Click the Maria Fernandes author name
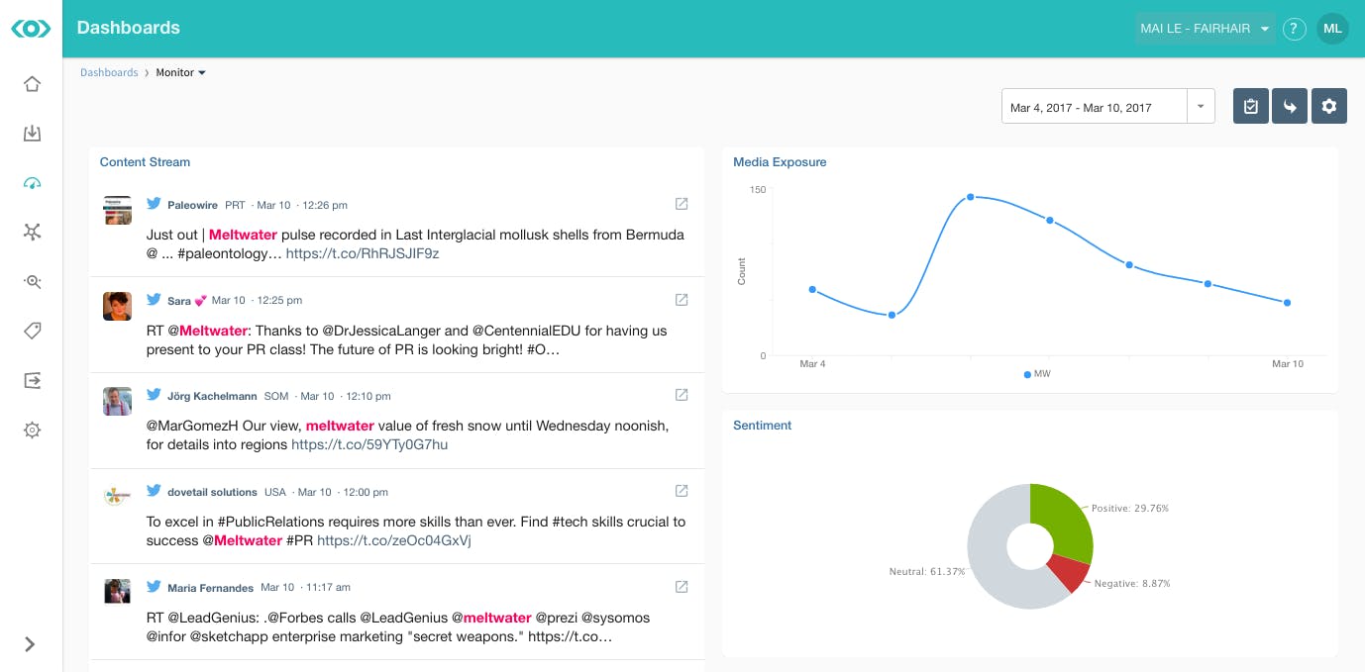Image resolution: width=1365 pixels, height=672 pixels. (x=210, y=587)
